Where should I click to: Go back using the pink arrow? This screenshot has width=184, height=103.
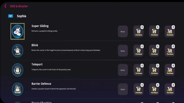(x=5, y=6)
